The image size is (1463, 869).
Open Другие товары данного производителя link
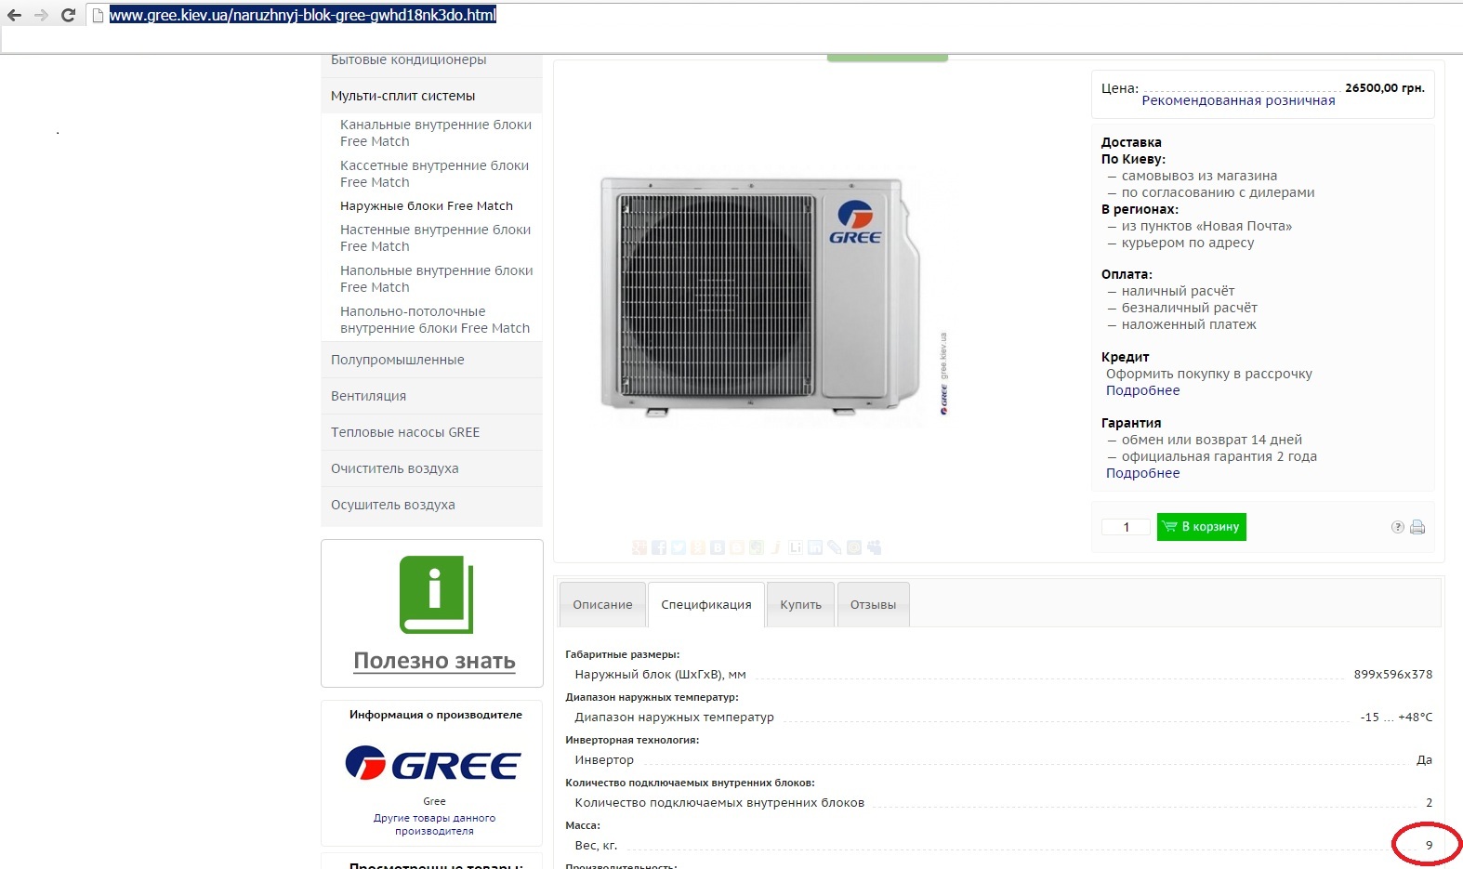(x=434, y=824)
